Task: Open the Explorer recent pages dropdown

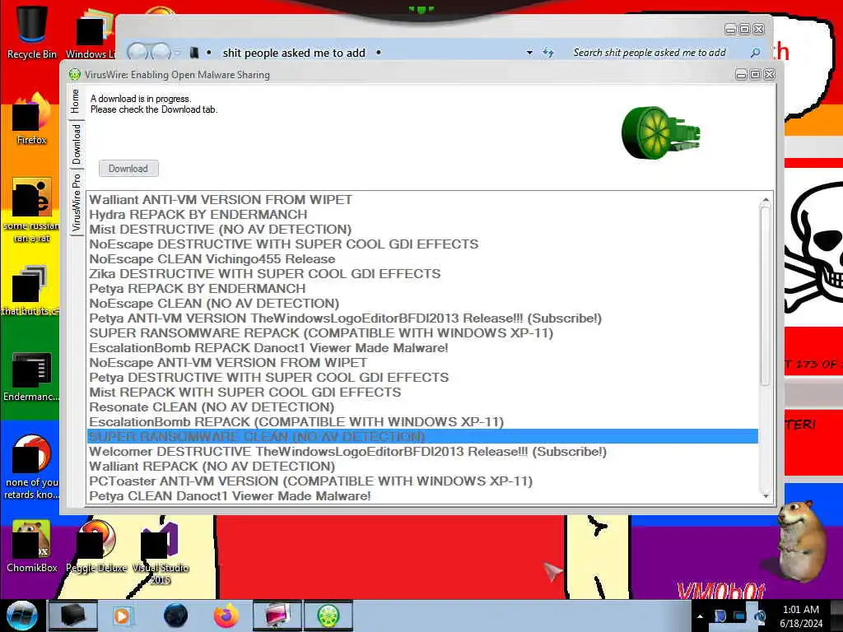Action: tap(178, 53)
